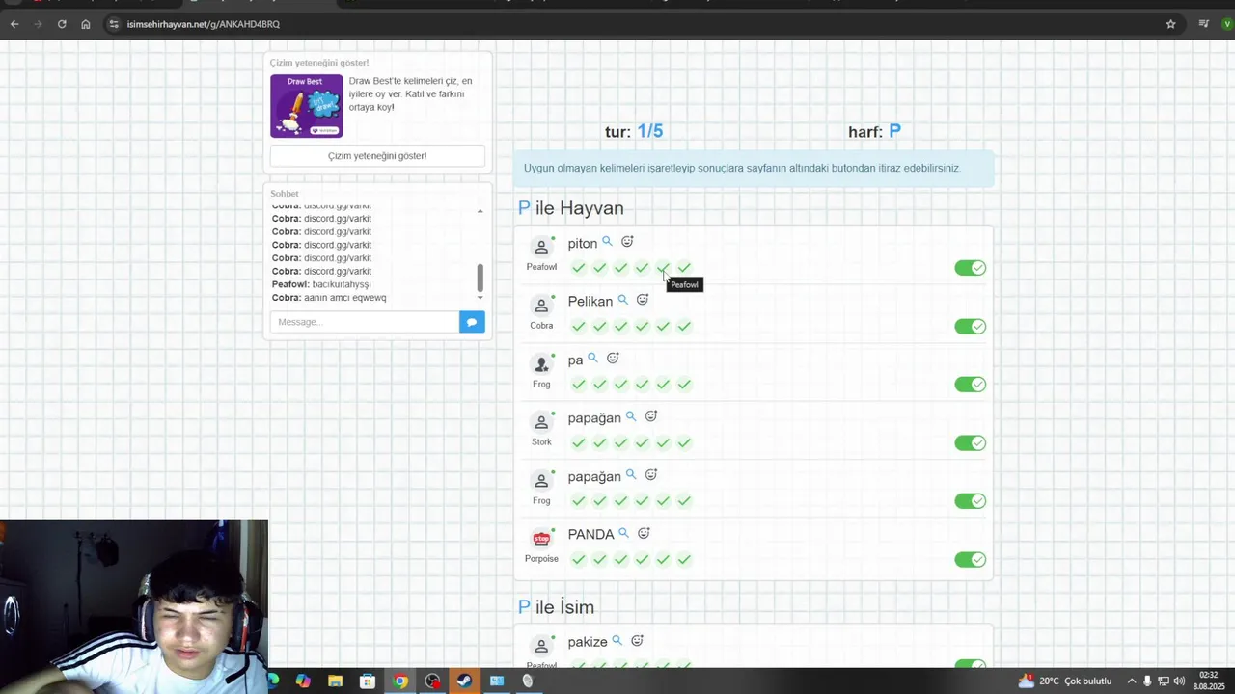Click the first vote checkmark under piton
The width and height of the screenshot is (1235, 694).
[x=579, y=268]
